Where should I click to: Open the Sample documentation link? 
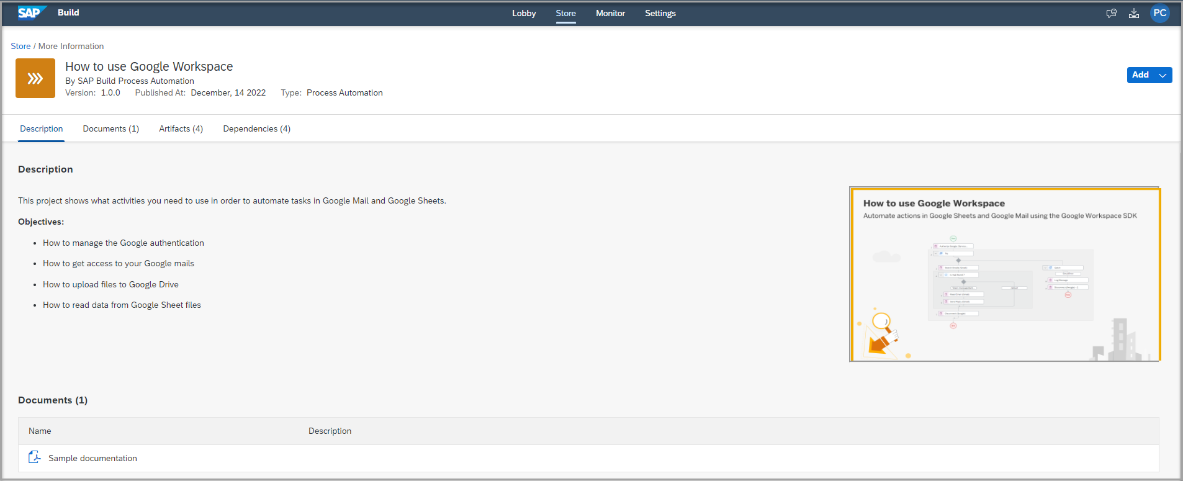(x=93, y=458)
